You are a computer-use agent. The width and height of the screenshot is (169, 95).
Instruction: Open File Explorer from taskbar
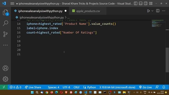coord(124,92)
